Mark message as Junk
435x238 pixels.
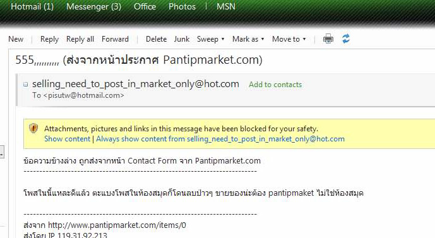(182, 39)
